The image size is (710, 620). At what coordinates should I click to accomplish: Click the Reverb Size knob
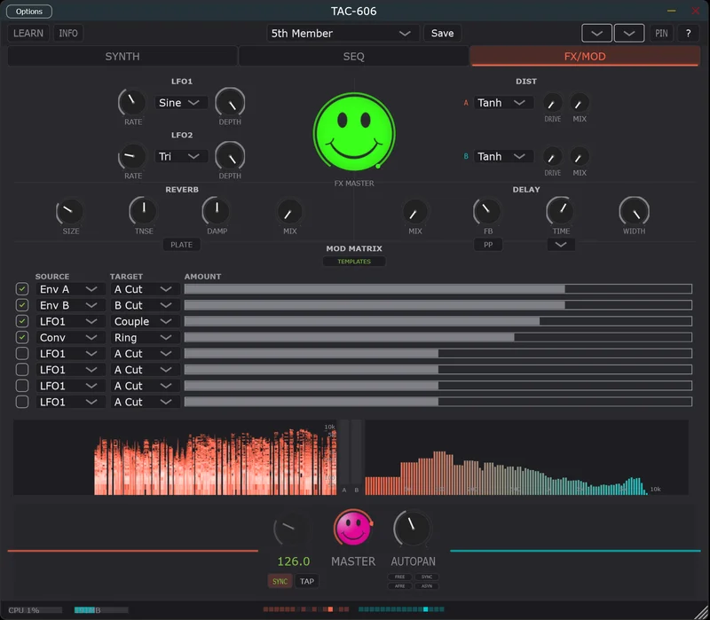click(70, 211)
